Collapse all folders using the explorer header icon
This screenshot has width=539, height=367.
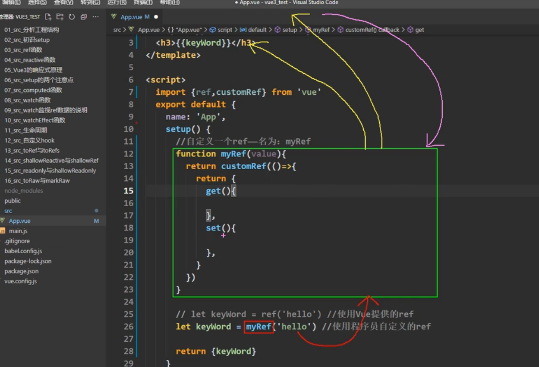pyautogui.click(x=84, y=17)
